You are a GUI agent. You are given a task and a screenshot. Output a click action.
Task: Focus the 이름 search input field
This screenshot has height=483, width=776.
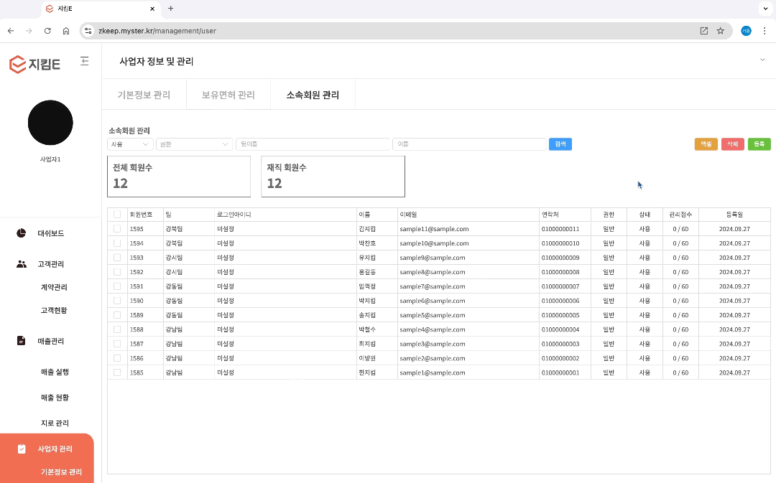(x=469, y=144)
